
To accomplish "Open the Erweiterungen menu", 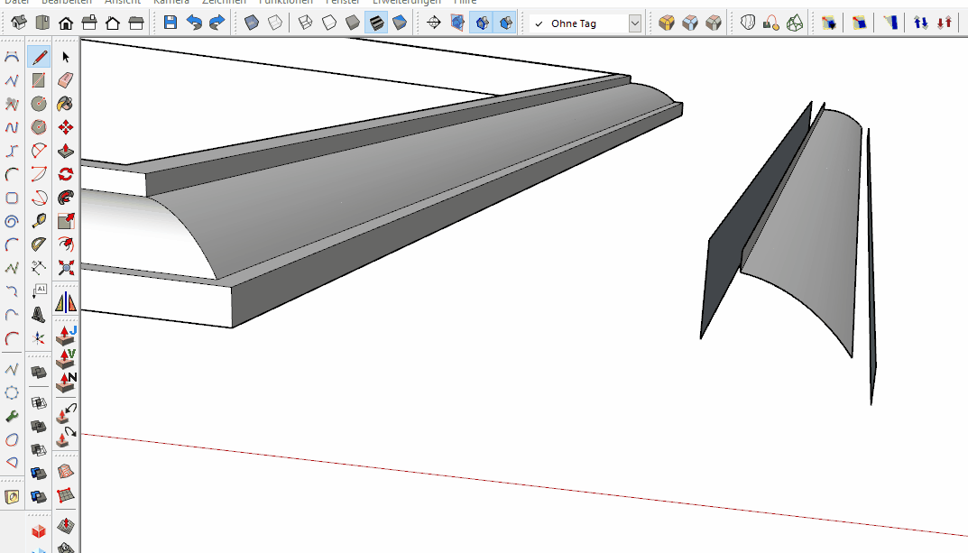I will (x=406, y=2).
